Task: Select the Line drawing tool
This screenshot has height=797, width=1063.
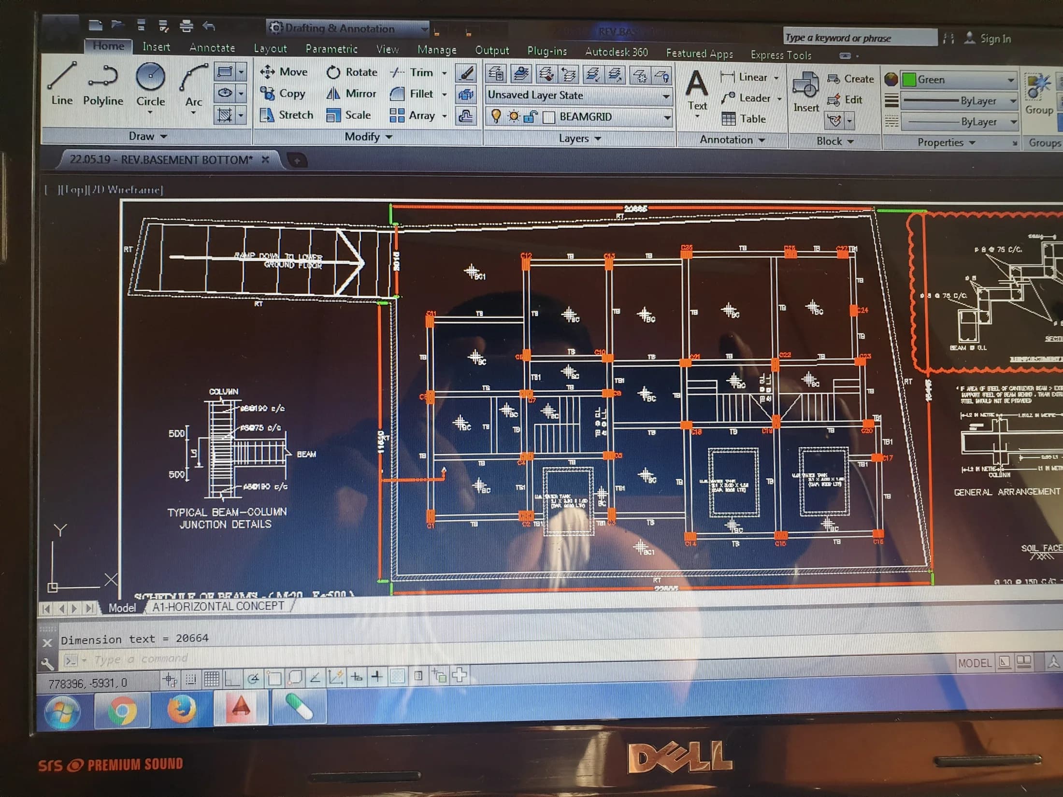Action: pos(62,83)
